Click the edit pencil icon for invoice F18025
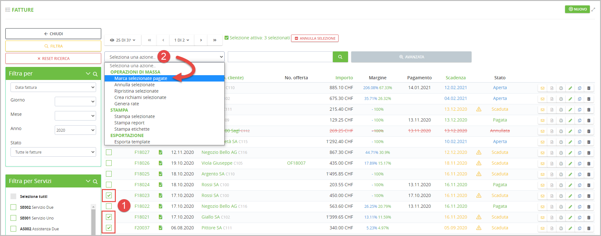Screen dimensions: 601x236 pyautogui.click(x=570, y=174)
